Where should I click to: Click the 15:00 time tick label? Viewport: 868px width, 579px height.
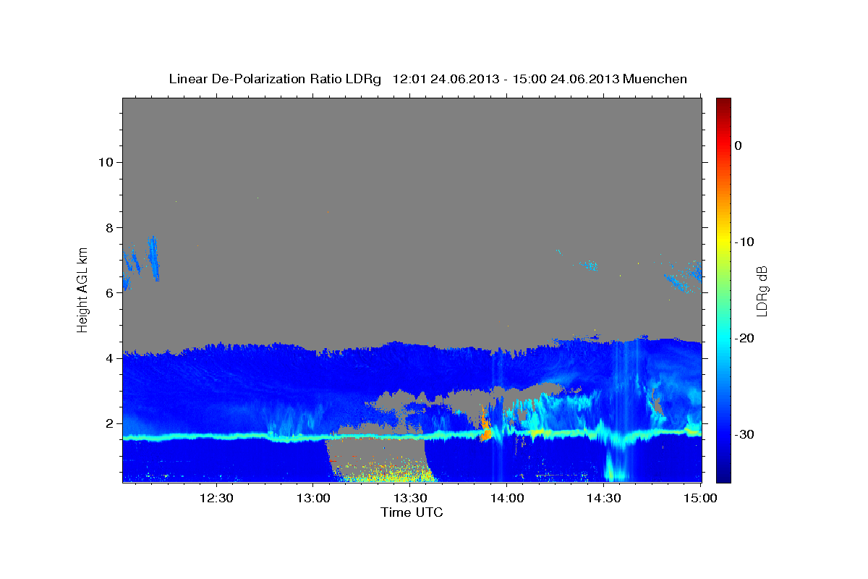pyautogui.click(x=700, y=499)
